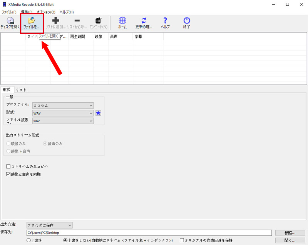Viewport: 308px width, 245px height.
Task: Close the XMedia Recode window
Action: coord(301,4)
